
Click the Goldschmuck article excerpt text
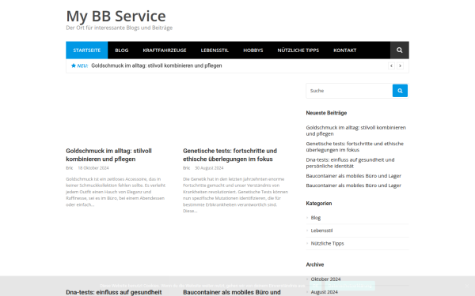(116, 192)
